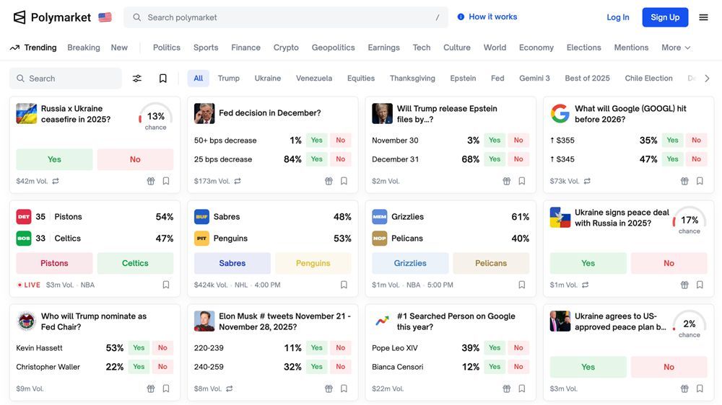Viewport: 722px width, 405px height.
Task: Expand the More categories dropdown
Action: tap(676, 48)
